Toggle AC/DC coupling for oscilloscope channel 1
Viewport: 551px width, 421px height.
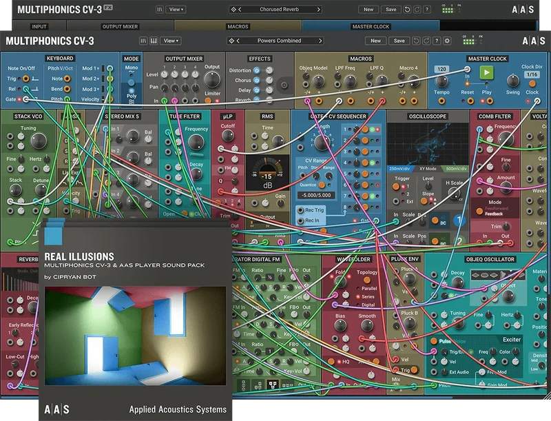point(435,220)
